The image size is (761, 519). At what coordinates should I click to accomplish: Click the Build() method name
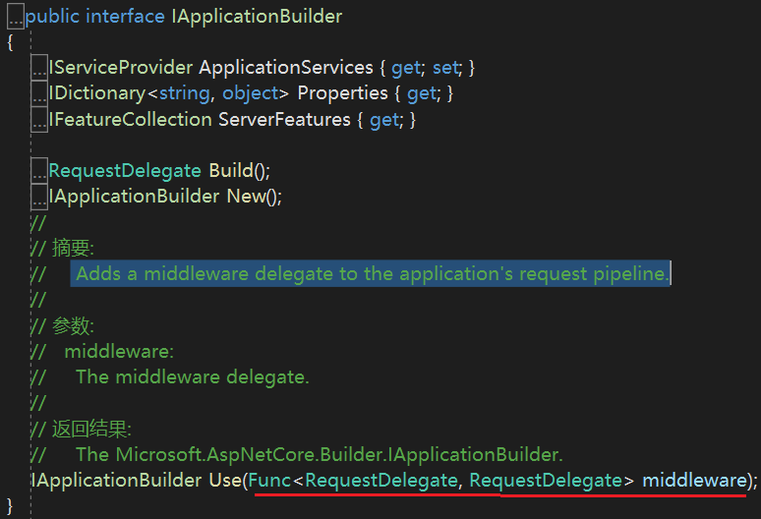tap(231, 171)
